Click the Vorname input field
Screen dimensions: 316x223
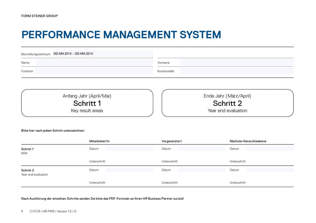point(236,62)
